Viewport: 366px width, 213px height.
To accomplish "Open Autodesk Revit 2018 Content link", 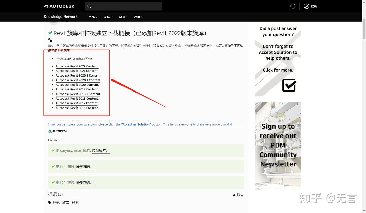I will click(77, 98).
